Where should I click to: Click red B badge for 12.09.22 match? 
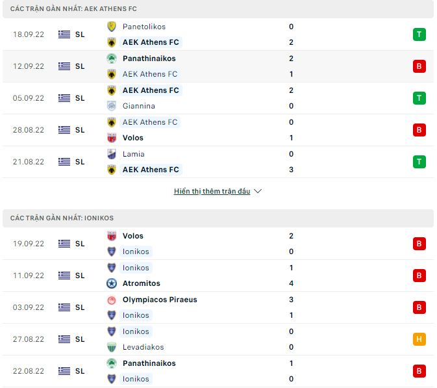point(419,66)
